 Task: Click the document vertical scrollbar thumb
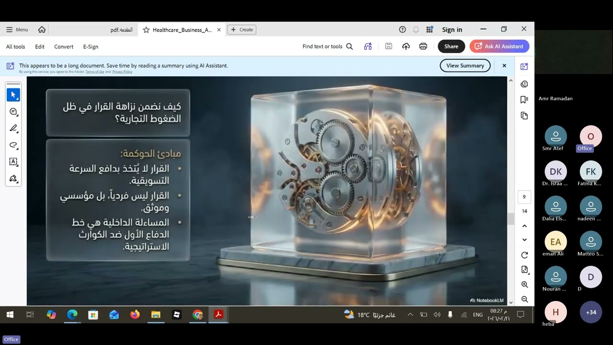tap(511, 219)
